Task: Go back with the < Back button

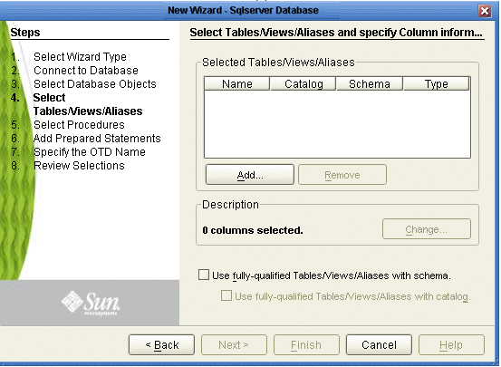Action: pyautogui.click(x=161, y=344)
